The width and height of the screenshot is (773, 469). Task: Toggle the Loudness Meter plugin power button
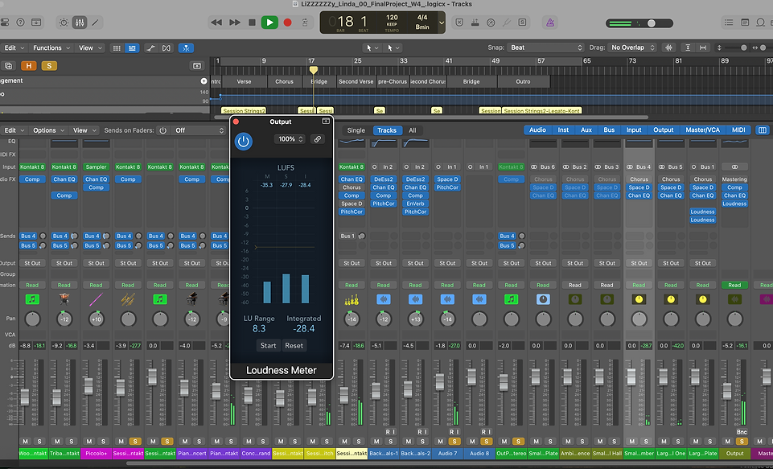(244, 142)
